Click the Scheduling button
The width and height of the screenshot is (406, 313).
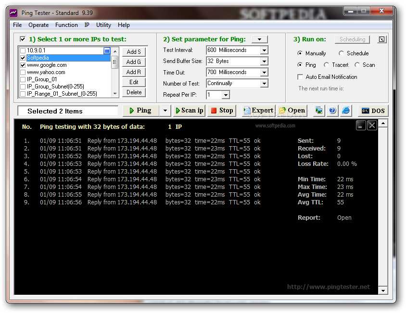[353, 39]
